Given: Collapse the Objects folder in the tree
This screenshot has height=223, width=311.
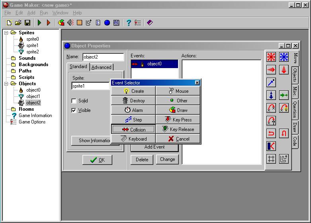Looking at the screenshot, I should click(7, 84).
